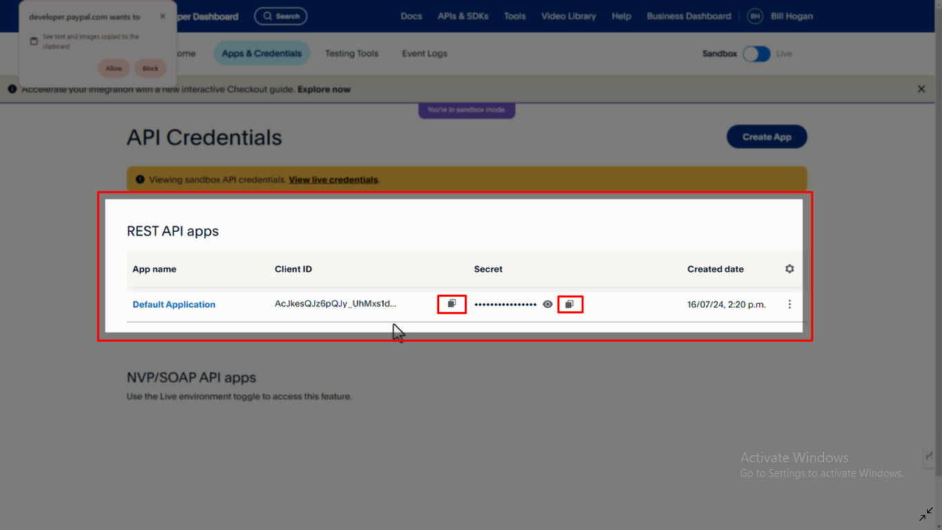The height and width of the screenshot is (530, 942).
Task: Click the REST API apps heading
Action: [173, 231]
